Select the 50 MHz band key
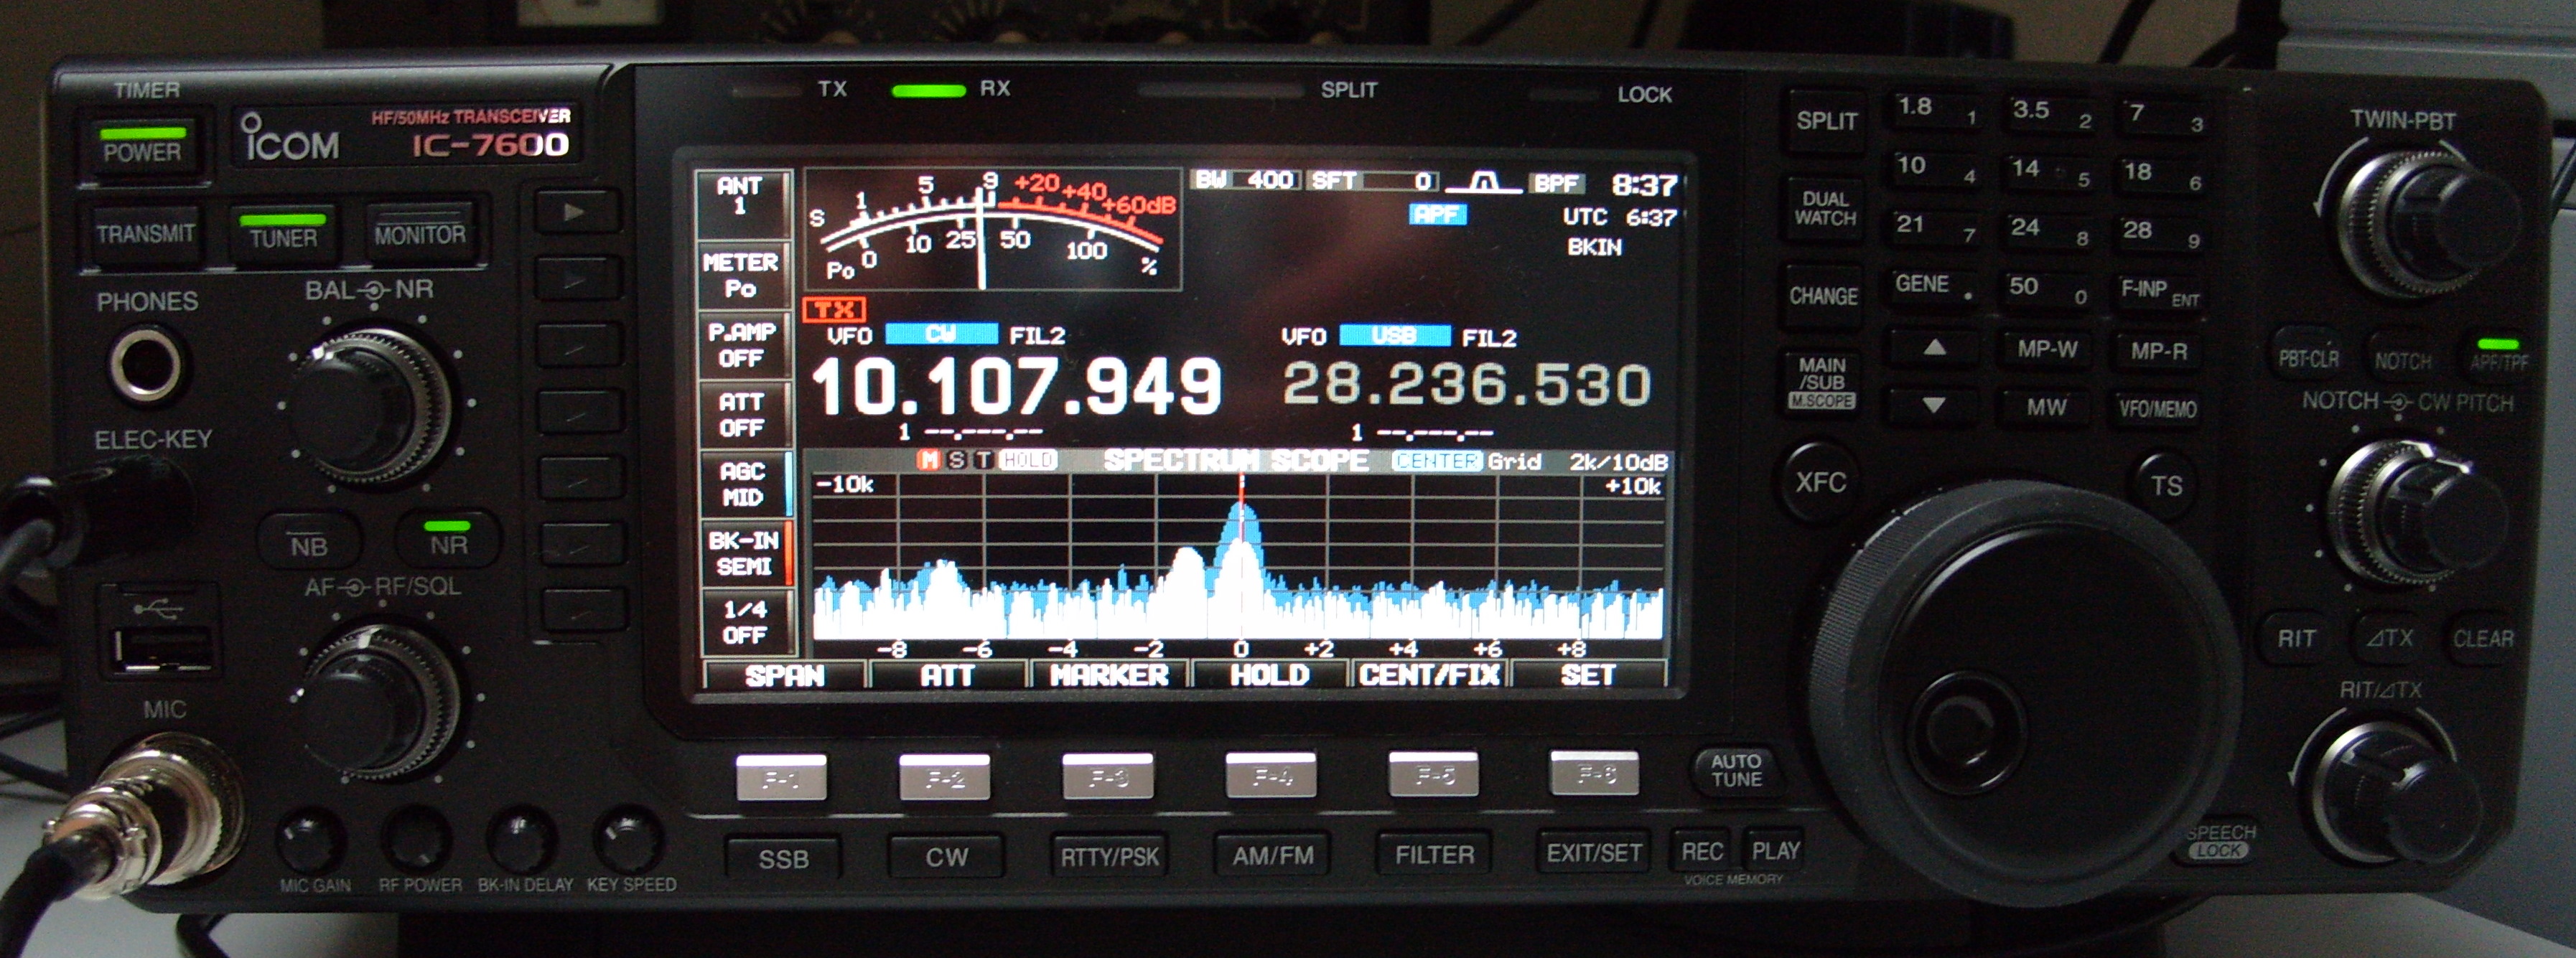The width and height of the screenshot is (2576, 958). click(2047, 288)
